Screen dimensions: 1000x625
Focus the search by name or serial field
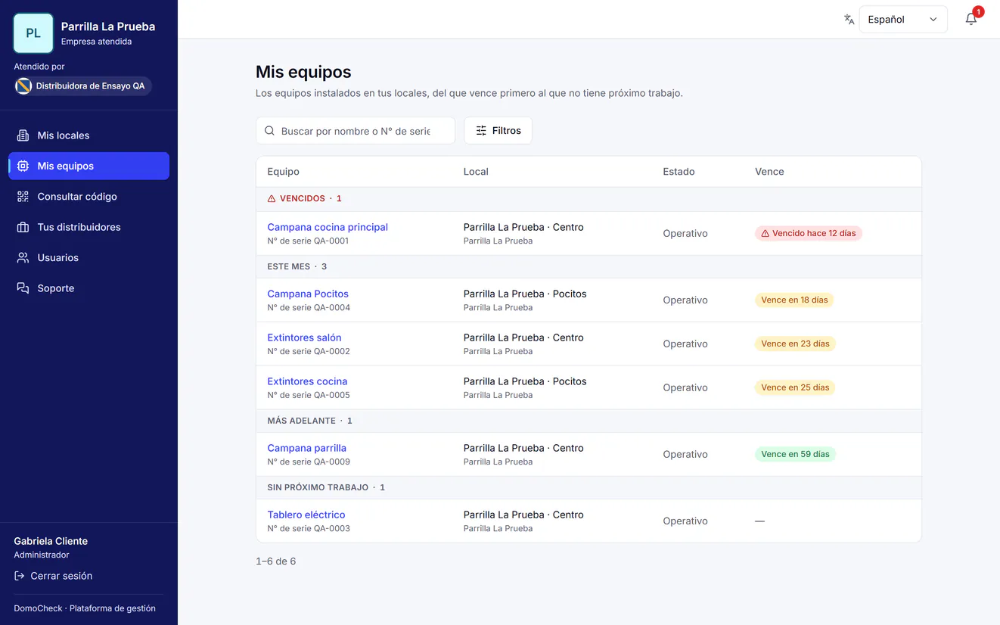356,131
